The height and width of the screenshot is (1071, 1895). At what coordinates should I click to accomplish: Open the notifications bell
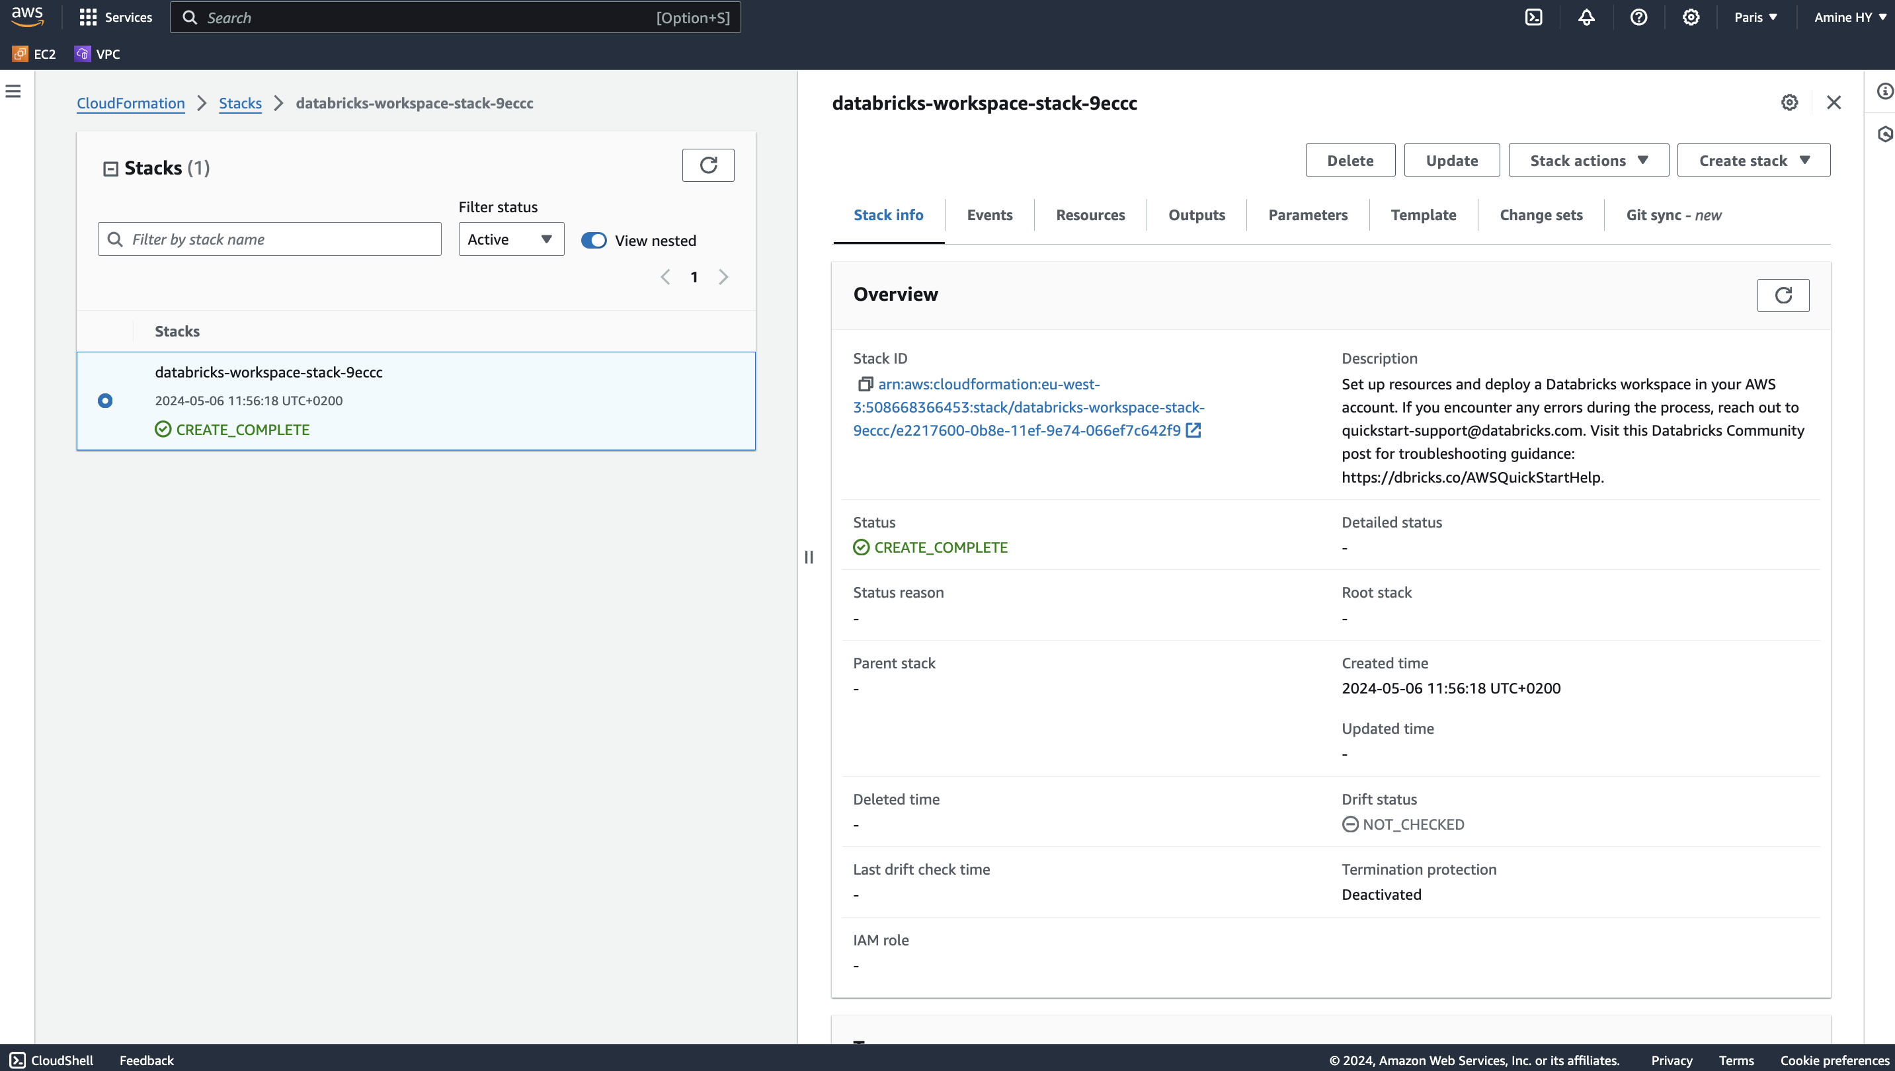point(1586,17)
